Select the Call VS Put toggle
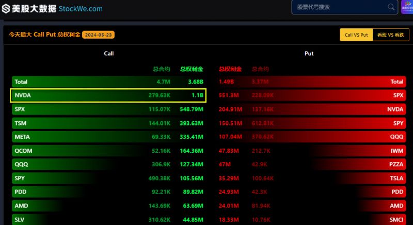The image size is (413, 225). [x=356, y=35]
